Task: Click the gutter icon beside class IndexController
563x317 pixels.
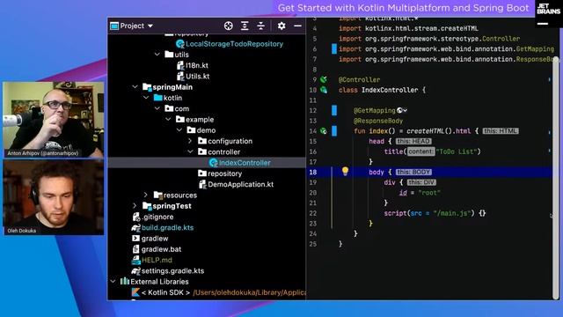Action: coord(324,90)
